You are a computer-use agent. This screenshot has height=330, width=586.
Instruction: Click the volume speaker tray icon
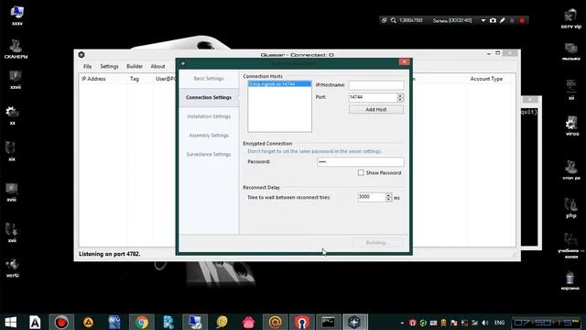(485, 323)
